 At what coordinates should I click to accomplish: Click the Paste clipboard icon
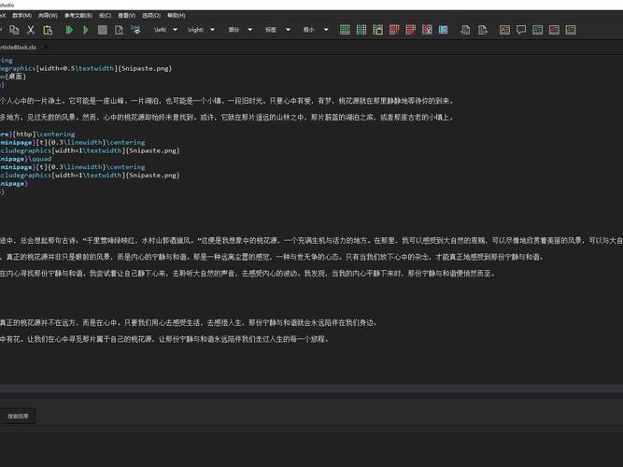point(45,30)
